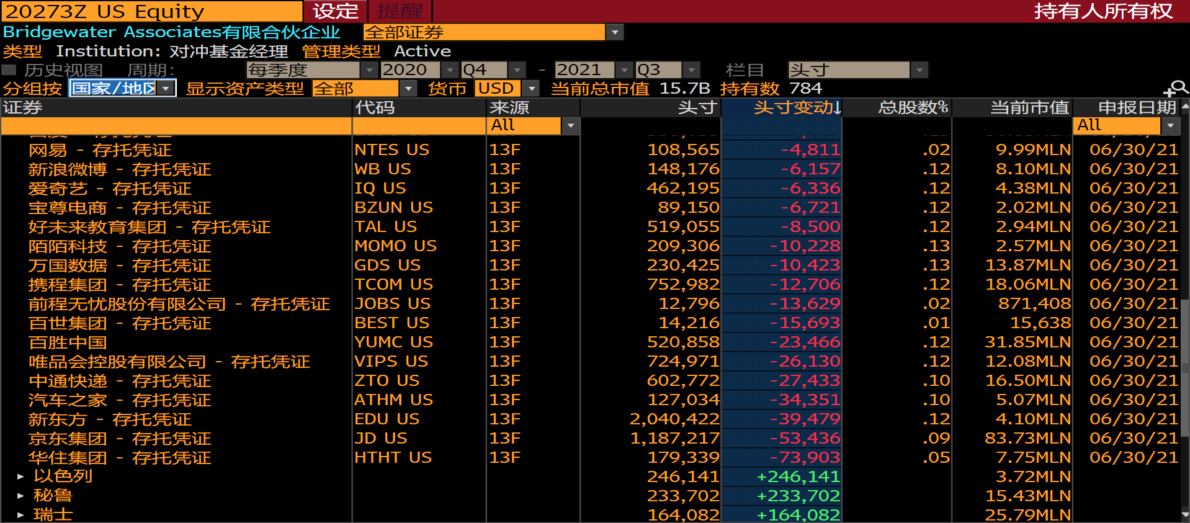Sort by the 头寸 column header
Viewport: 1190px width, 523px height.
tap(650, 108)
